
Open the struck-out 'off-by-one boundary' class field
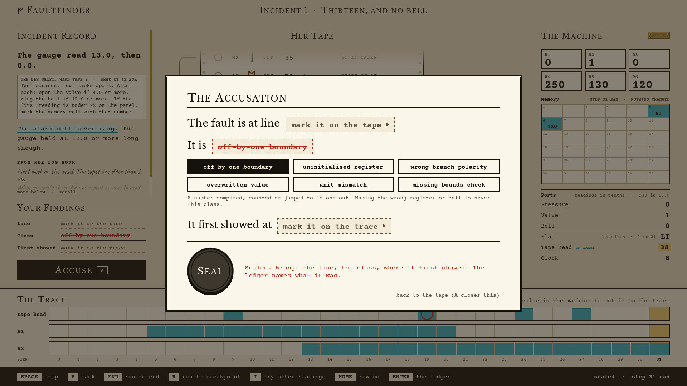coord(262,147)
